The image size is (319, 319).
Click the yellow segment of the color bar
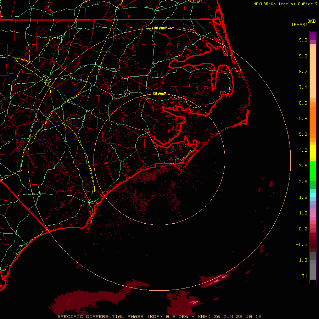313,152
